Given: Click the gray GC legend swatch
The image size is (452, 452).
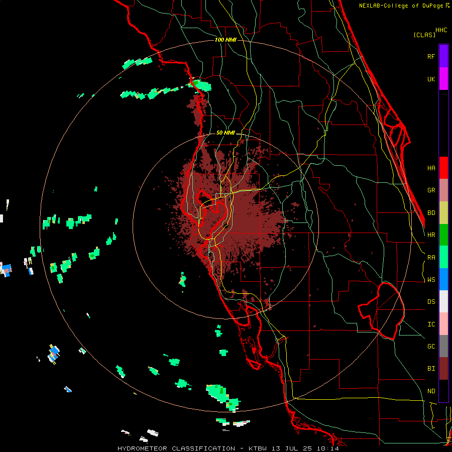Looking at the screenshot, I should point(443,346).
